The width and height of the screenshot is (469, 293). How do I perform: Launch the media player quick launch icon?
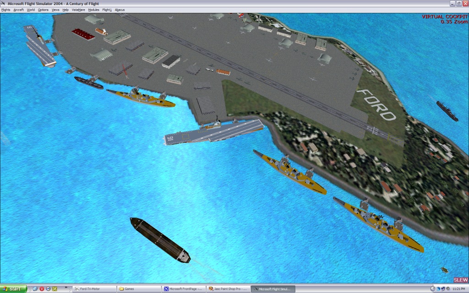(48, 289)
